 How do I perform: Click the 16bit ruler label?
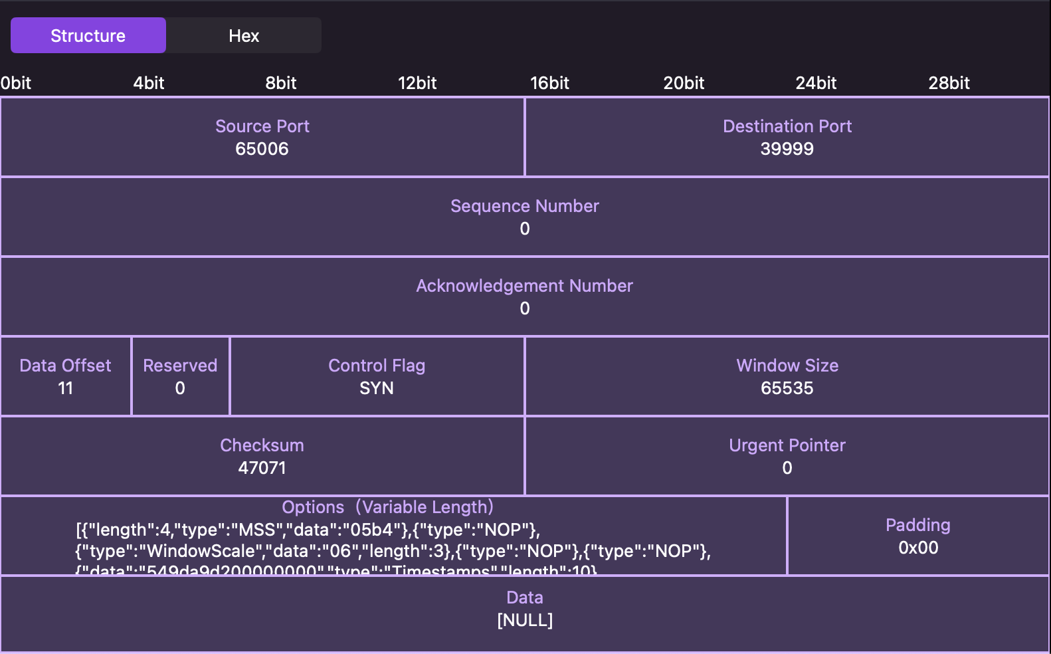[x=549, y=83]
